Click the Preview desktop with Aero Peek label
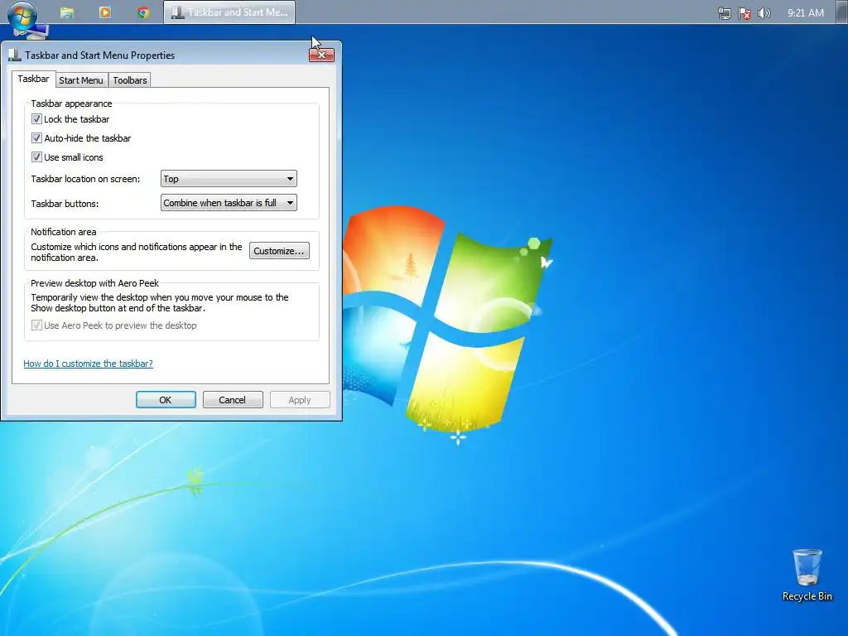 (94, 283)
